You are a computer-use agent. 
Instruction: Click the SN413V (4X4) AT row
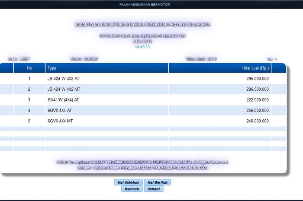pos(63,100)
